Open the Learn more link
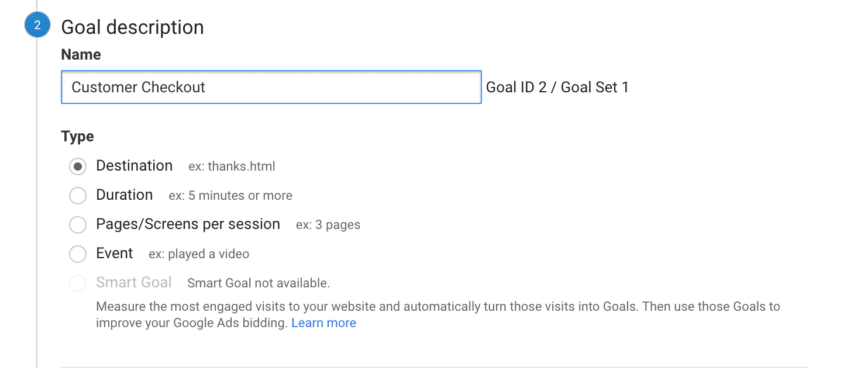Image resolution: width=861 pixels, height=368 pixels. point(323,323)
